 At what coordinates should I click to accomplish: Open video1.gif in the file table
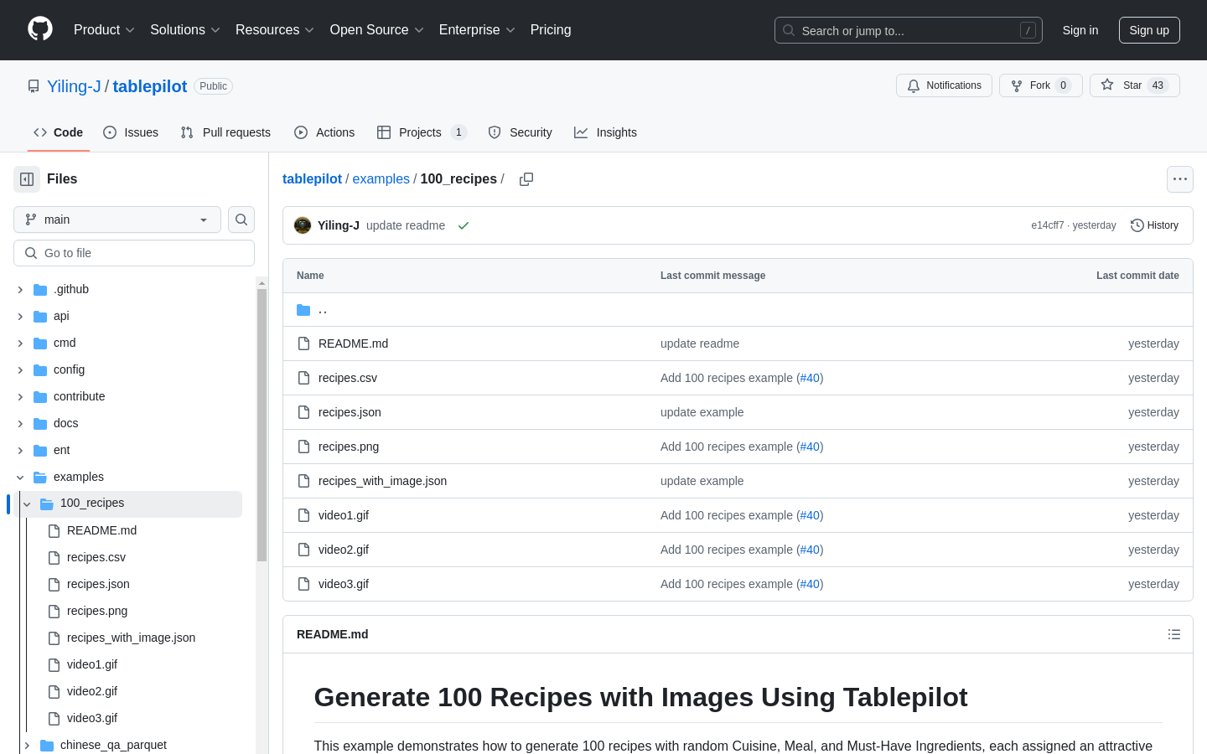point(344,515)
